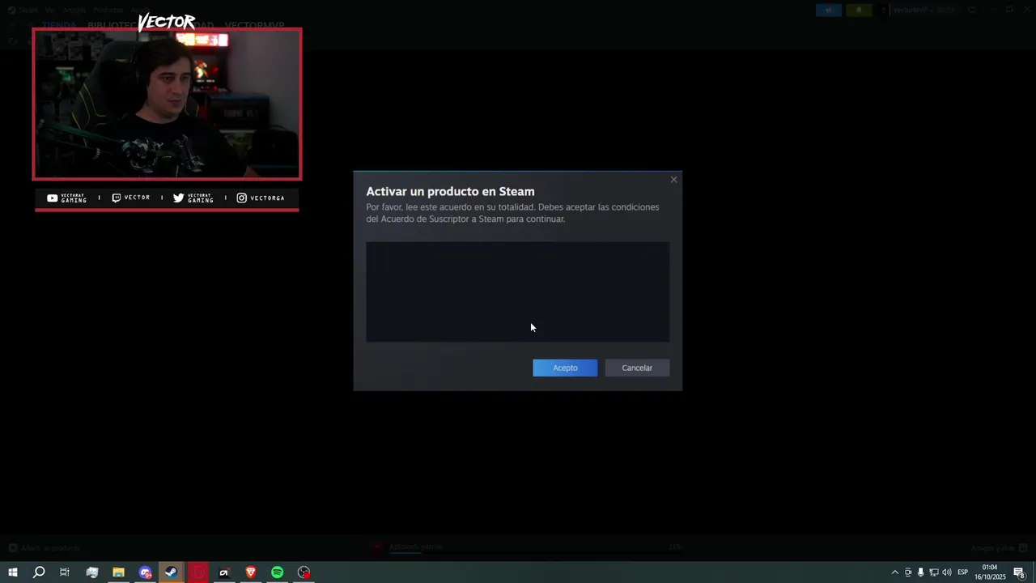The height and width of the screenshot is (583, 1036).
Task: Open the Brave browser taskbar icon
Action: coord(251,572)
